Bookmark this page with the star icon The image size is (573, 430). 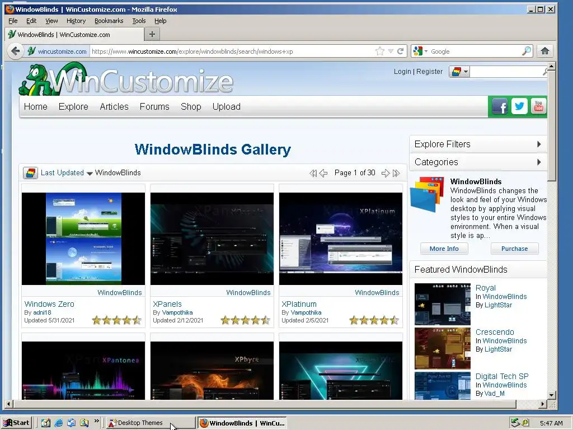380,51
